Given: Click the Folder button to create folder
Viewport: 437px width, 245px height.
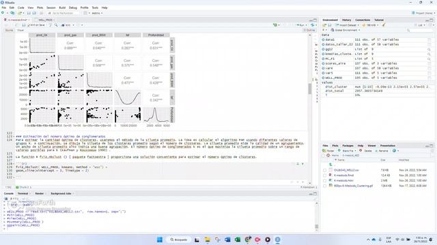Looking at the screenshot, I should [x=328, y=150].
